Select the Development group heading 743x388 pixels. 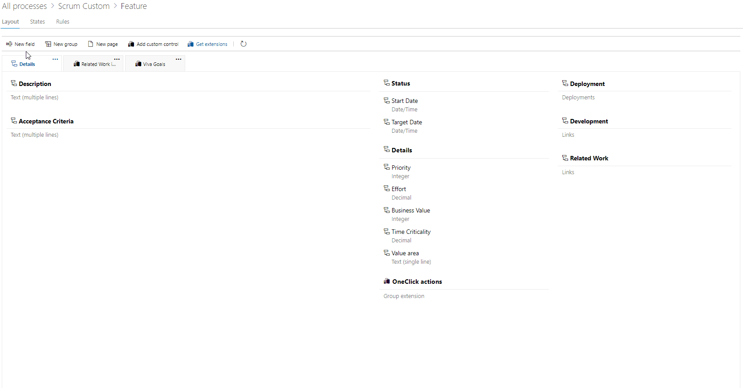coord(589,121)
